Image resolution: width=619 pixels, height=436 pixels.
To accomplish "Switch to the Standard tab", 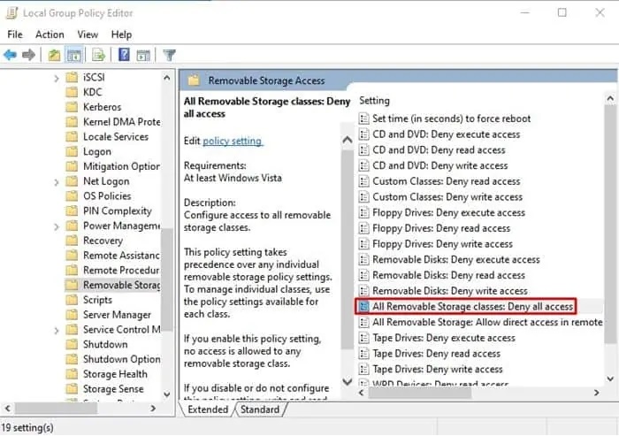I will [x=260, y=409].
